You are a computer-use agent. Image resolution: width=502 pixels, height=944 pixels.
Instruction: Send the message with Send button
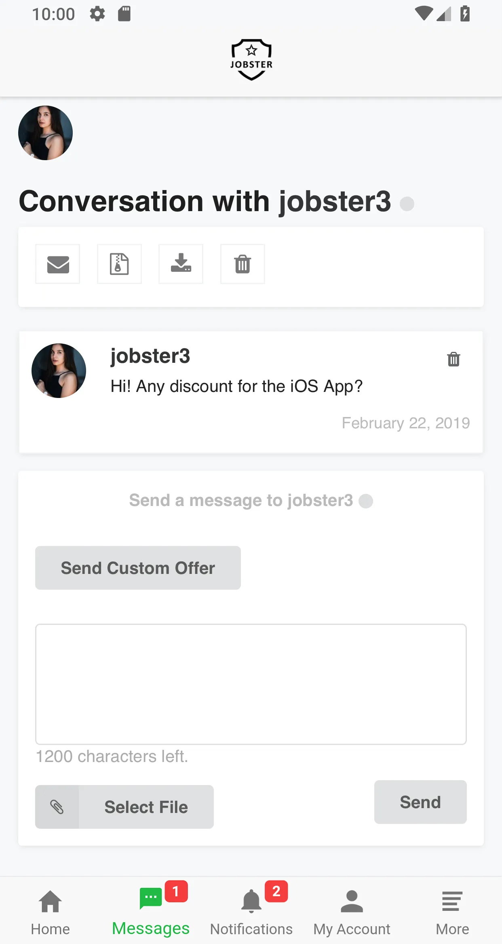[x=420, y=802]
